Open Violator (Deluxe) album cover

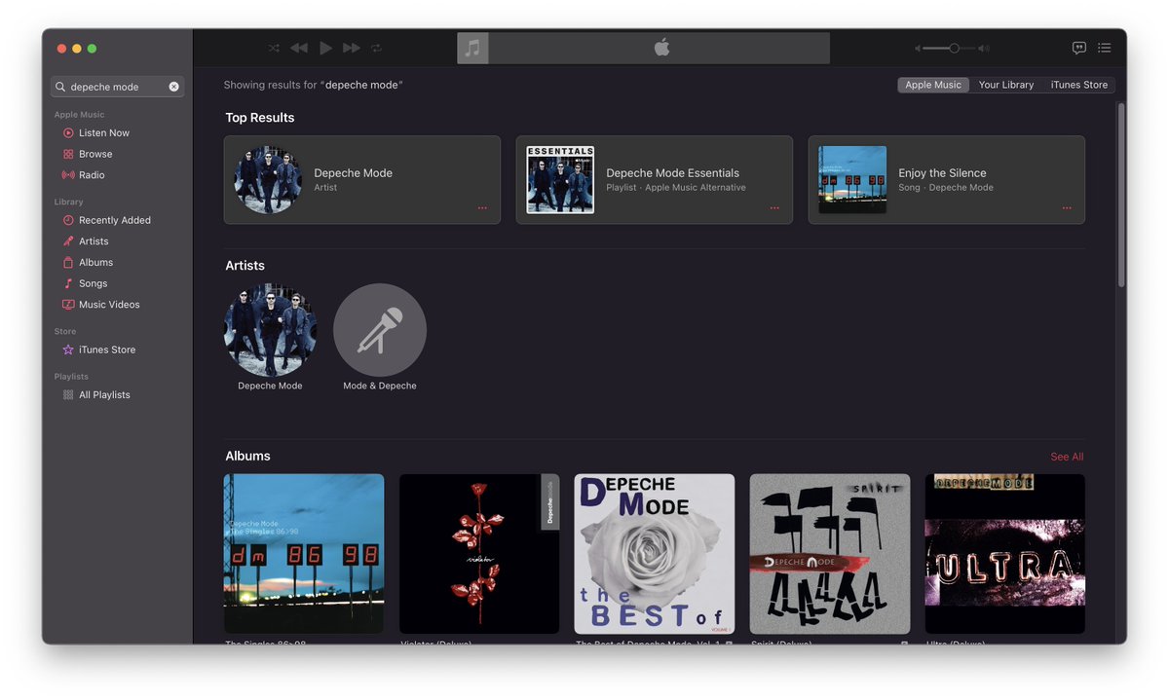coord(479,554)
